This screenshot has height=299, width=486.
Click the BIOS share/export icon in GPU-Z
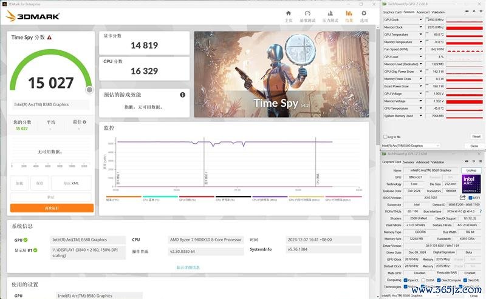click(463, 198)
